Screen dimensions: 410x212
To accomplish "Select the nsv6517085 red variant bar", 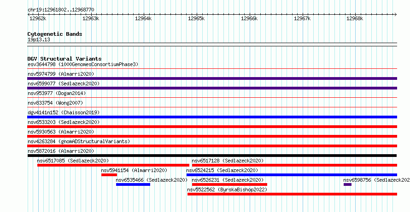I will pyautogui.click(x=113, y=165).
